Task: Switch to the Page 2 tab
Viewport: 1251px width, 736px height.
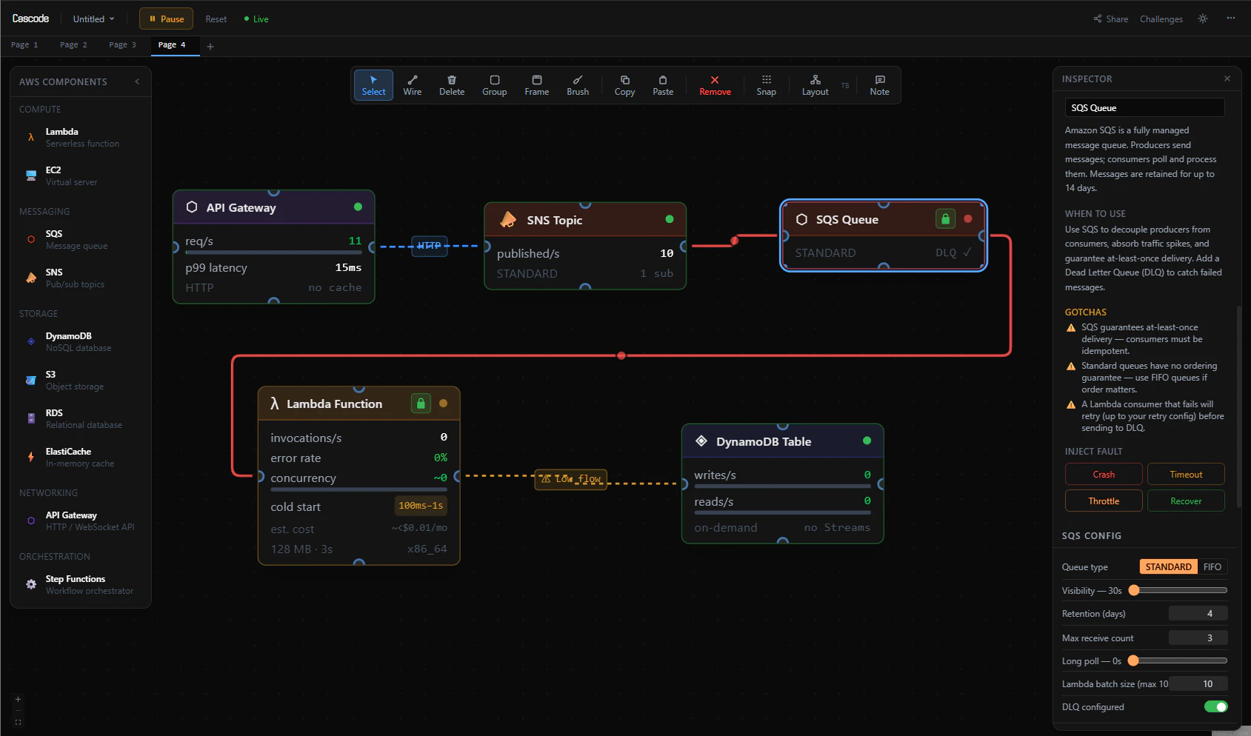Action: tap(73, 44)
